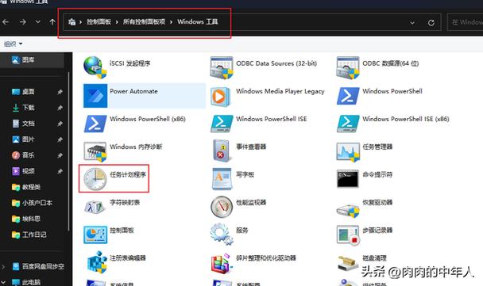The image size is (483, 286).
Task: Select 百度网盘同步空 in sidebar
Action: tap(43, 266)
